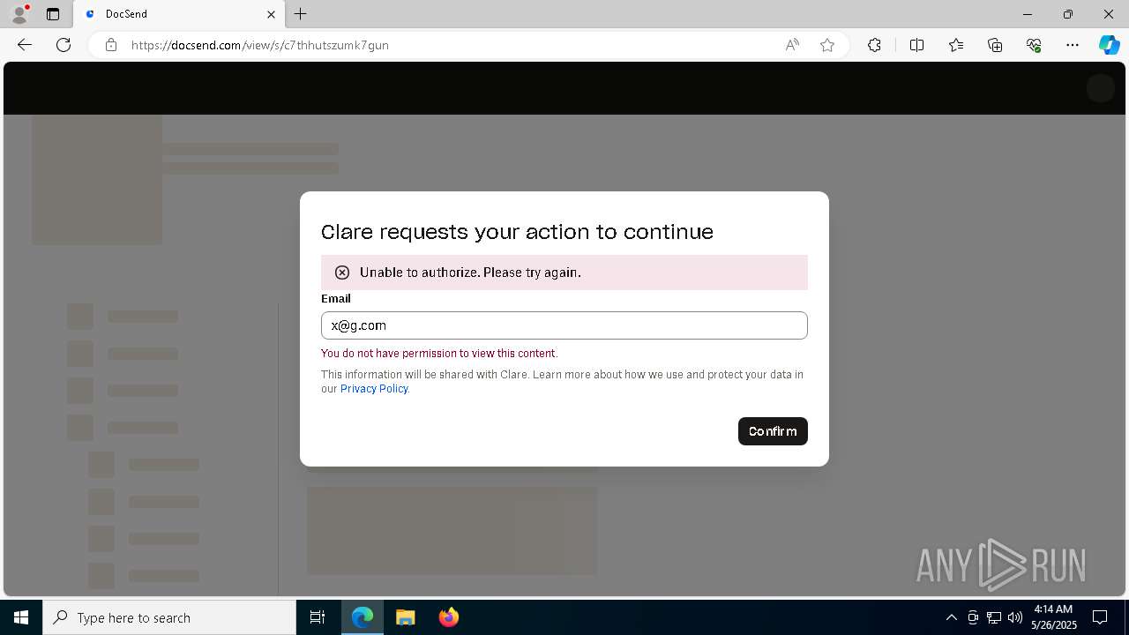
Task: Click the 'You do not have permission' message
Action: (439, 354)
